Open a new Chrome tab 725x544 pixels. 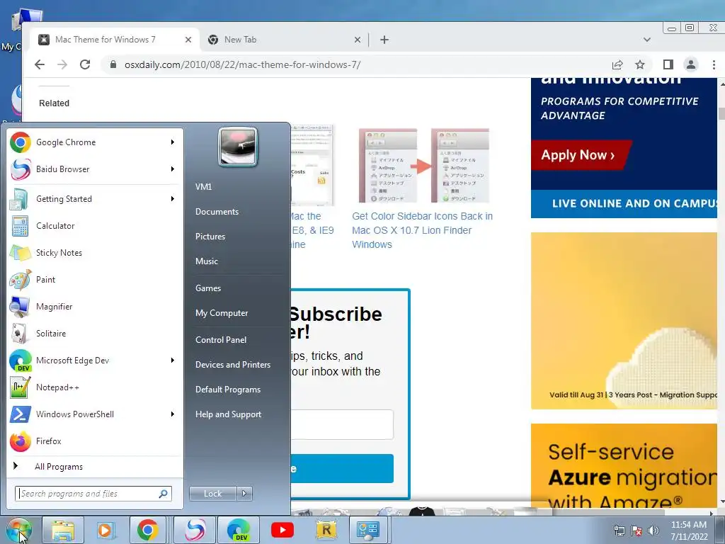384,40
